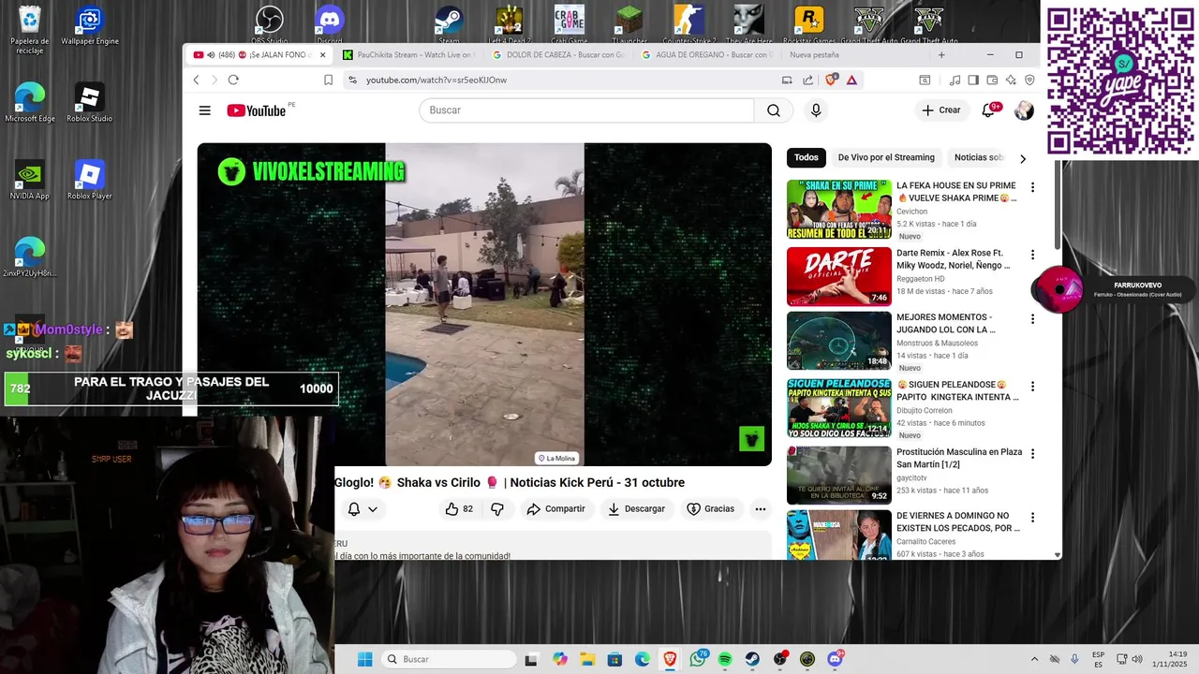Open options for SIGUEN PELEANDOSE video
The width and height of the screenshot is (1199, 674).
1032,387
